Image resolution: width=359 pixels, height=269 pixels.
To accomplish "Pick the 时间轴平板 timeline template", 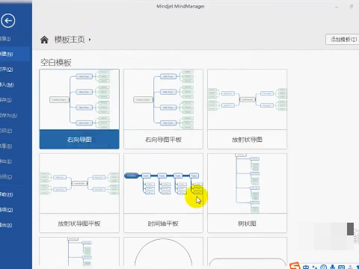I will pyautogui.click(x=163, y=193).
